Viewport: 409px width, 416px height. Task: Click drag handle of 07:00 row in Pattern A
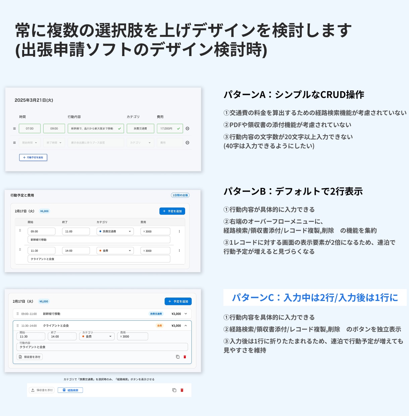[x=14, y=128]
